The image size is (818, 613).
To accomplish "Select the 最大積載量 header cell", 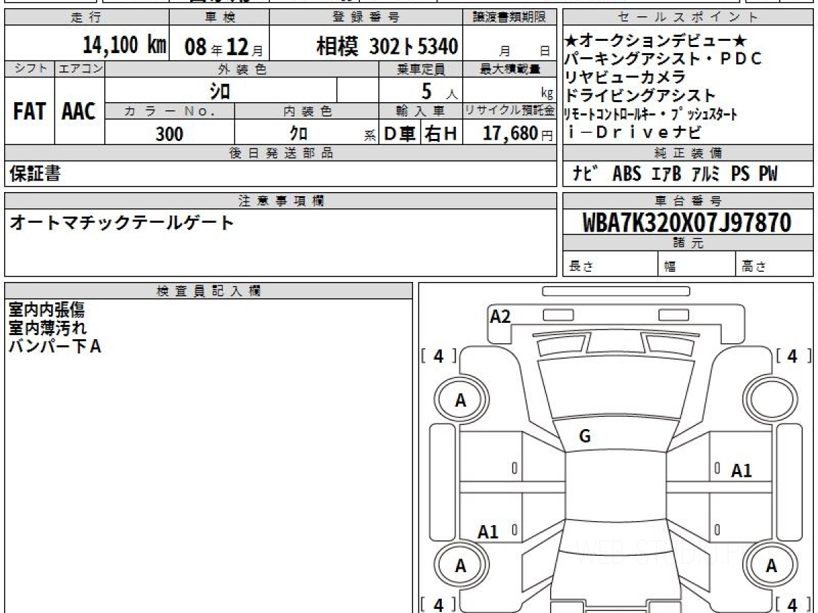I will (510, 69).
